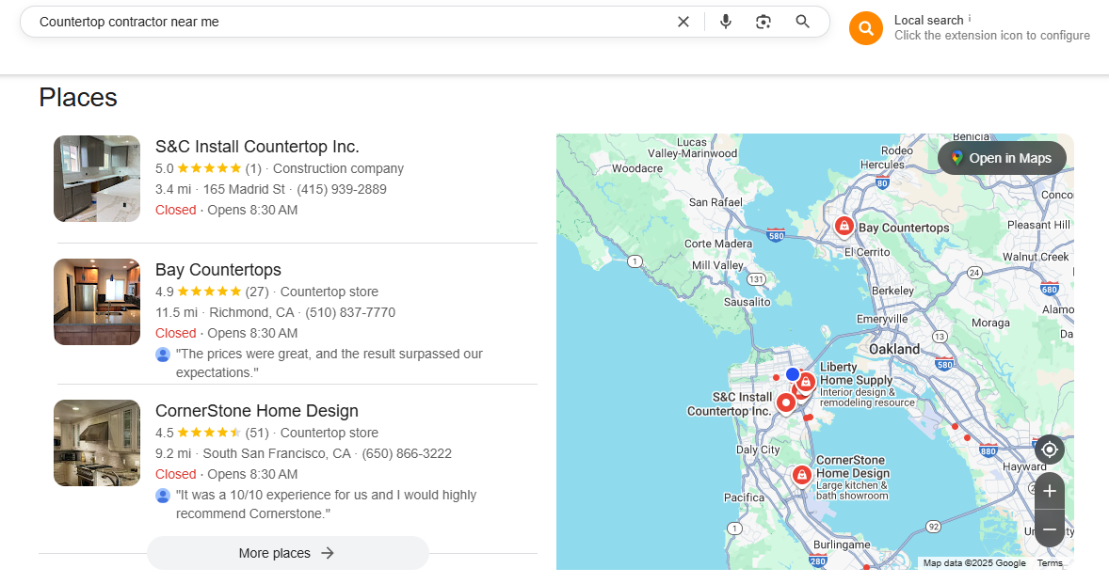
Task: Zoom out on the map
Action: (1050, 529)
